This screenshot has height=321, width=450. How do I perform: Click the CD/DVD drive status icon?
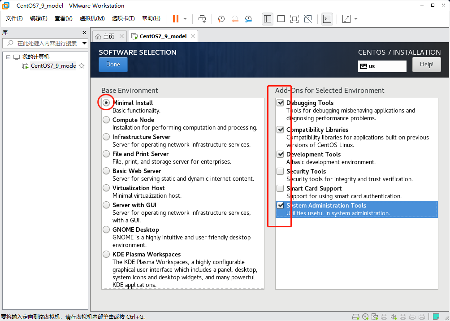click(x=365, y=317)
